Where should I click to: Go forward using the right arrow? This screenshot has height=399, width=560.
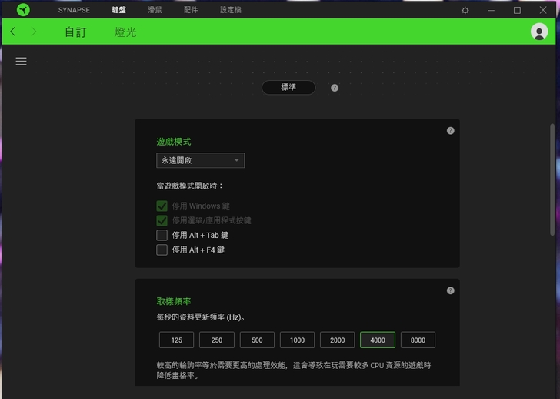(x=33, y=32)
